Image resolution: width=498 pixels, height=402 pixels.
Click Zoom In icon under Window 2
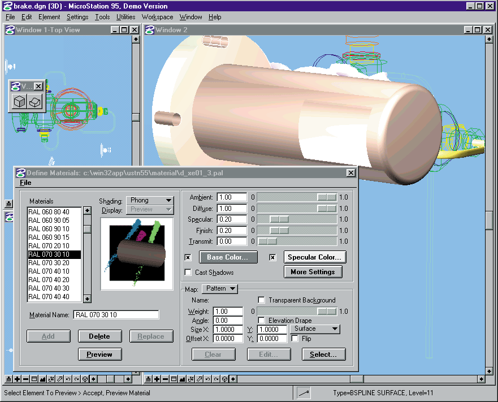[157, 379]
